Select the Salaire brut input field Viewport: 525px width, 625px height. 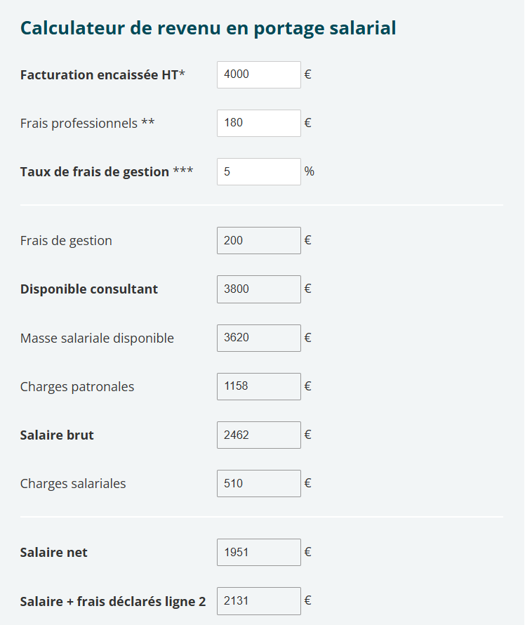tap(258, 435)
